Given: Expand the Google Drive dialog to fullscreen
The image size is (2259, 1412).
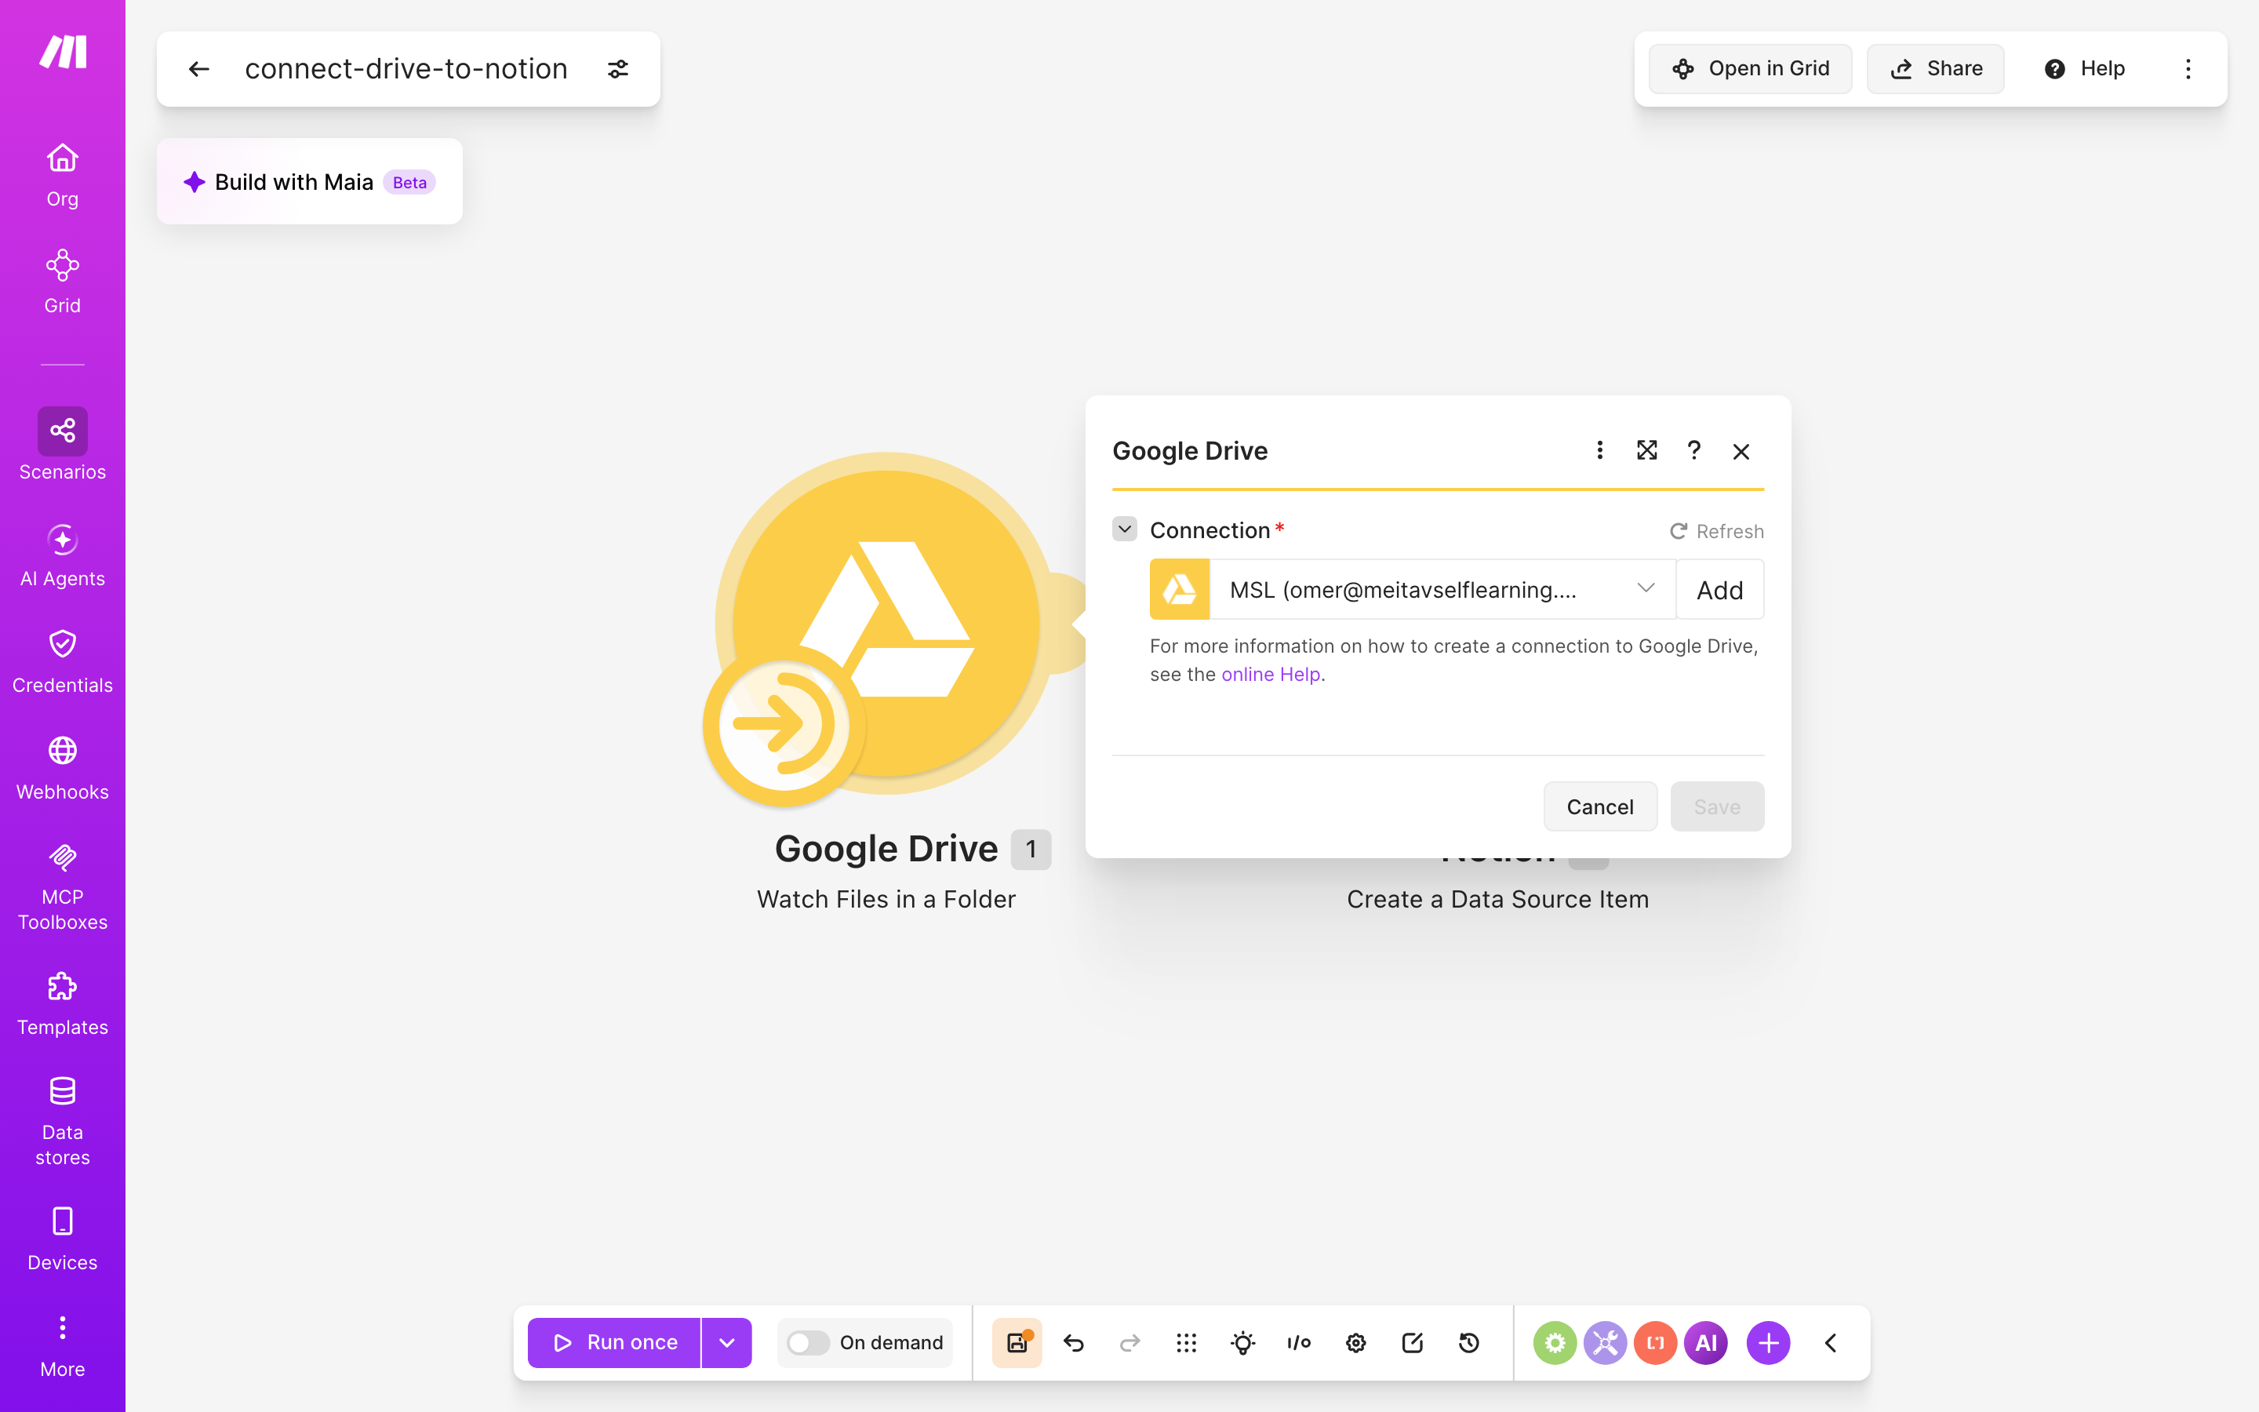Looking at the screenshot, I should [1646, 450].
